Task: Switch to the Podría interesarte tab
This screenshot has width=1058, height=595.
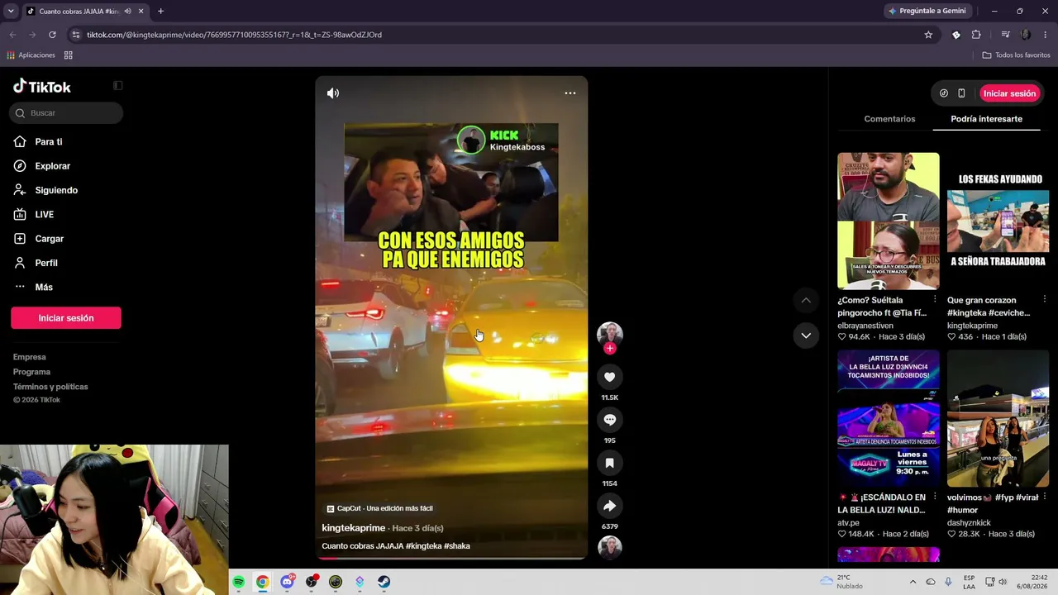Action: [x=986, y=119]
